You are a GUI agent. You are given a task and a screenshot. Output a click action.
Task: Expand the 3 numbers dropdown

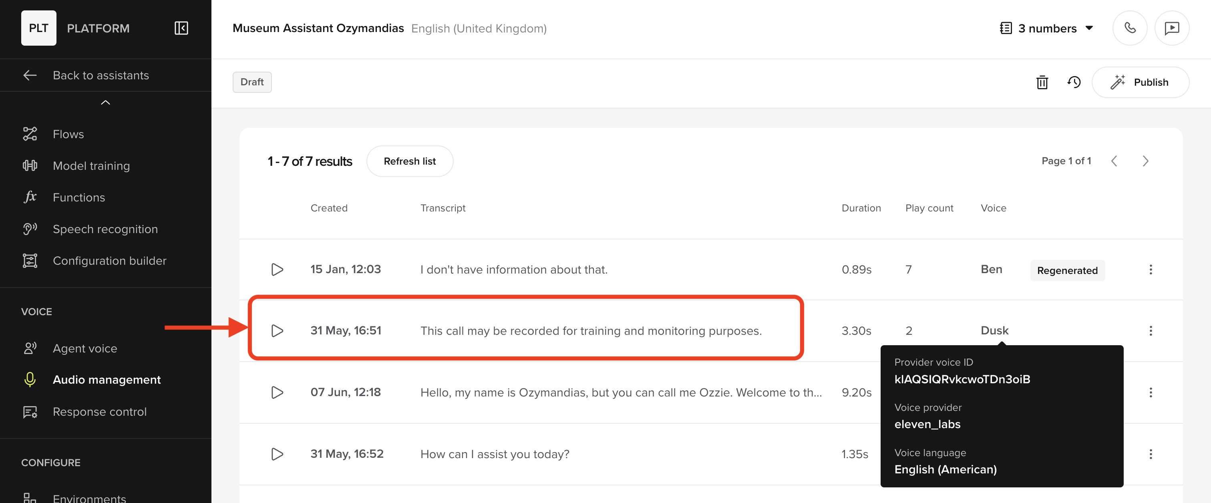1047,28
